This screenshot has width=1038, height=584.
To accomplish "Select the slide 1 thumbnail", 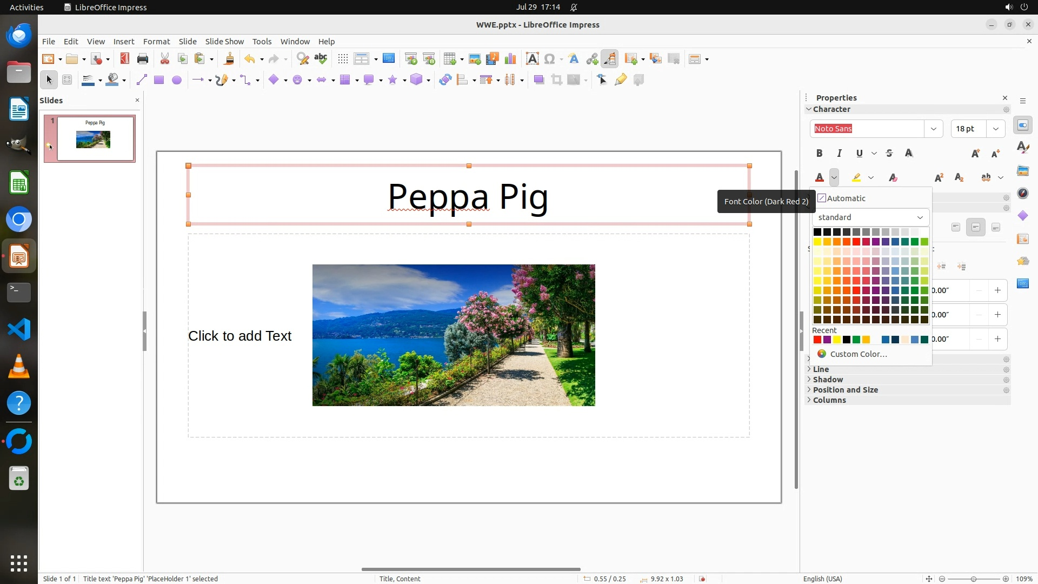I will tap(95, 138).
